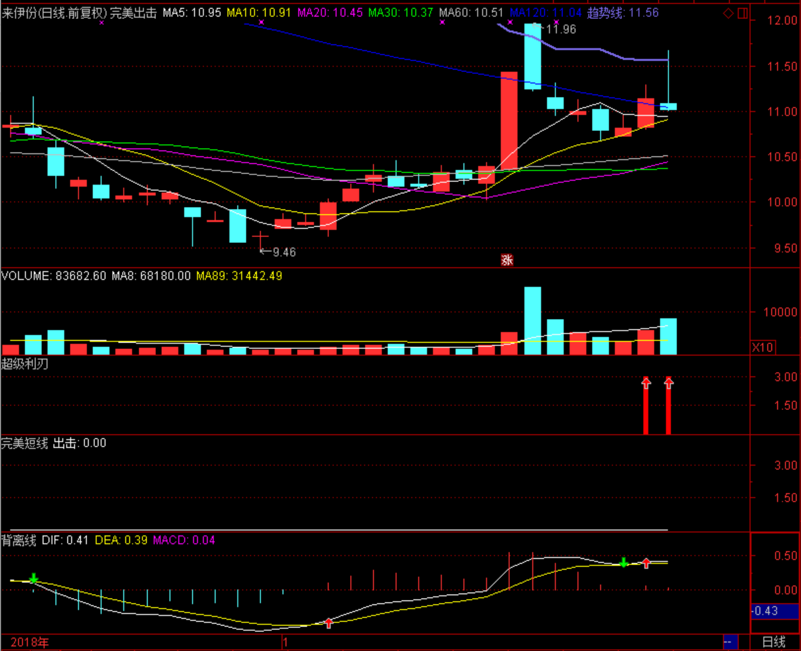This screenshot has height=651, width=801.
Task: Click the MA5: 10.95 label
Action: pyautogui.click(x=192, y=12)
